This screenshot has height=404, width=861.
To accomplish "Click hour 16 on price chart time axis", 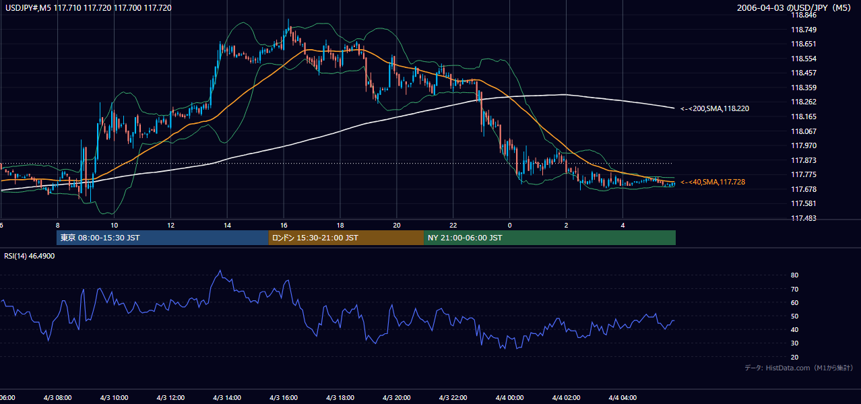I will point(284,225).
